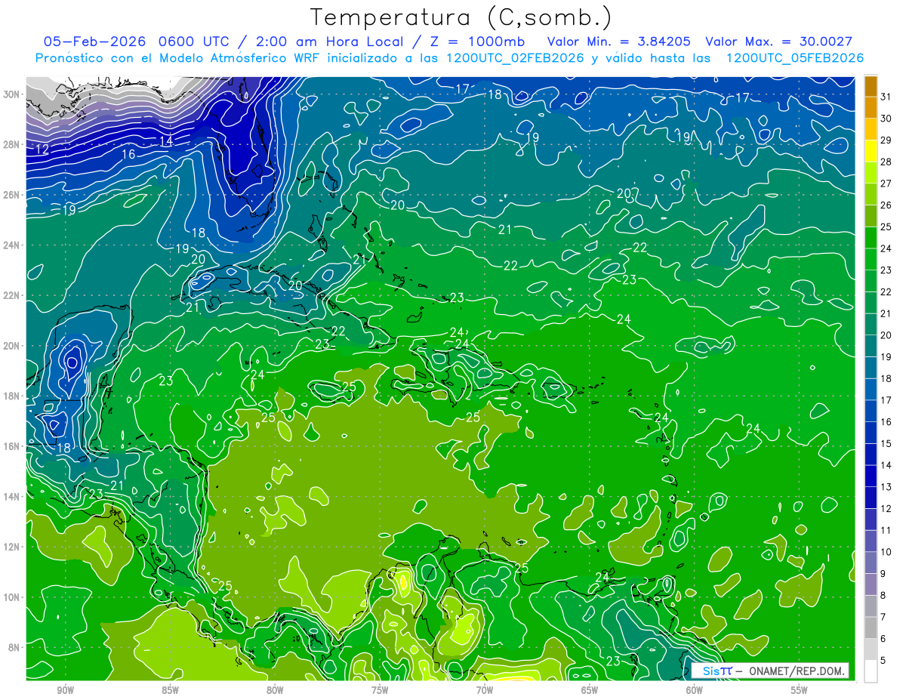Click the "1200UTC_02FEB2026" initialization time
The width and height of the screenshot is (906, 700).
(514, 58)
